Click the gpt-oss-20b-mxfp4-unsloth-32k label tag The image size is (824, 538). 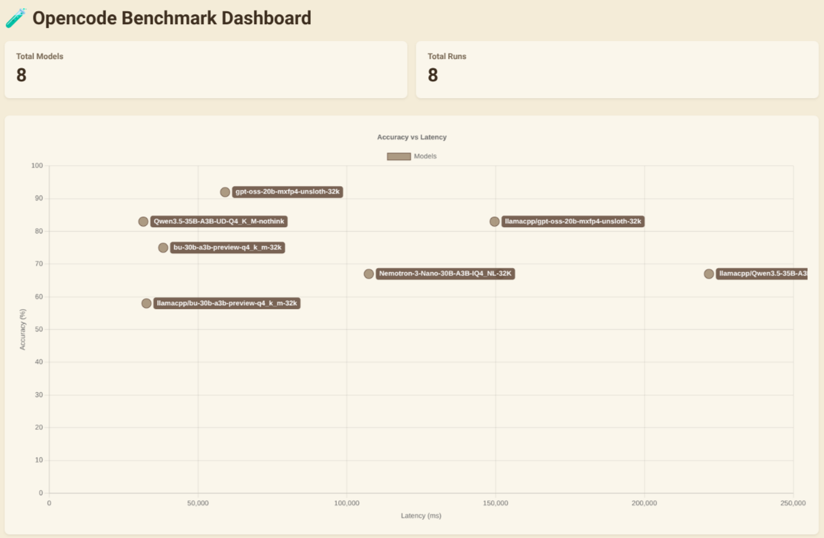point(287,192)
